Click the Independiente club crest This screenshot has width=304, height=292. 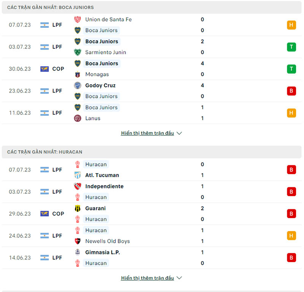[78, 186]
